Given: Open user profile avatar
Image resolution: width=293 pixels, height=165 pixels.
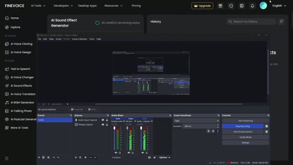Looking at the screenshot, I should [263, 5].
